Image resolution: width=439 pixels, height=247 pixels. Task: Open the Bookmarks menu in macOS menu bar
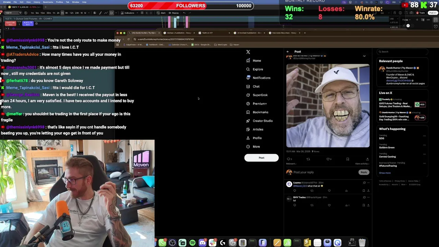point(48,2)
